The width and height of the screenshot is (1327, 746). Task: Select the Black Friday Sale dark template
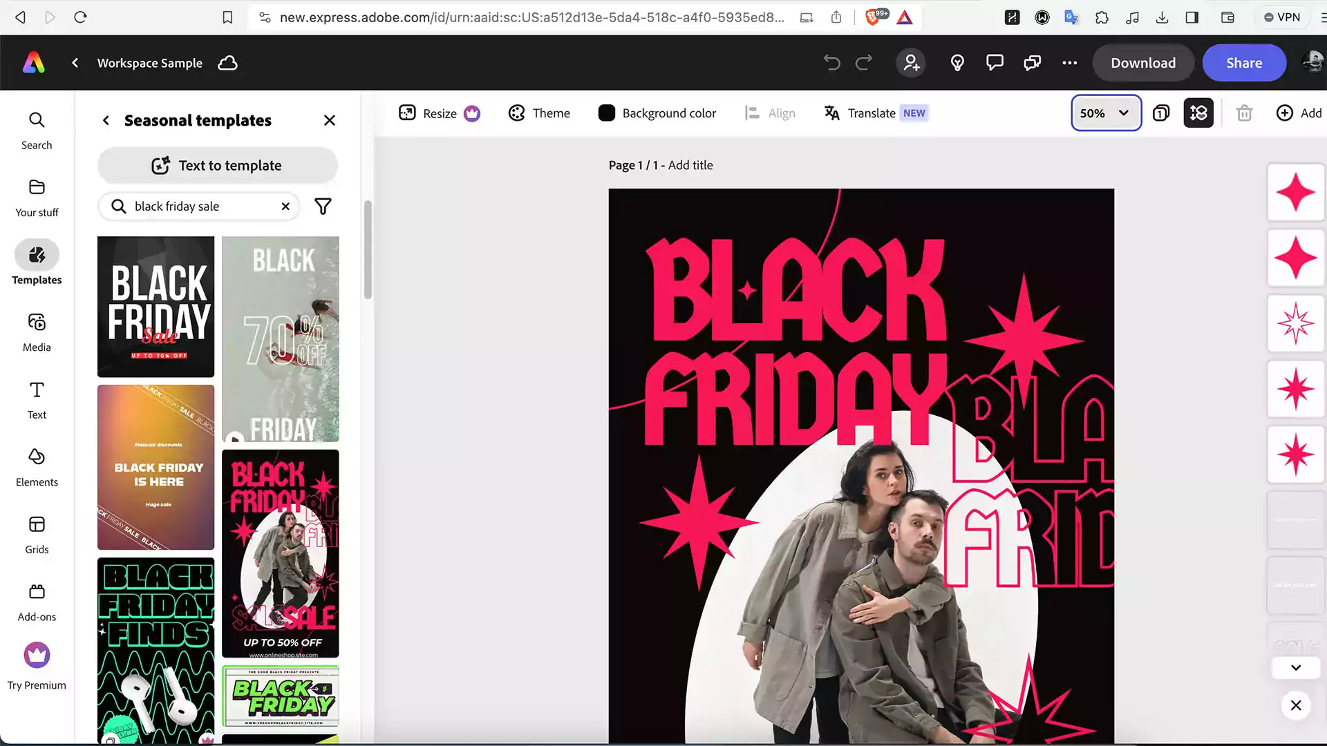point(156,307)
